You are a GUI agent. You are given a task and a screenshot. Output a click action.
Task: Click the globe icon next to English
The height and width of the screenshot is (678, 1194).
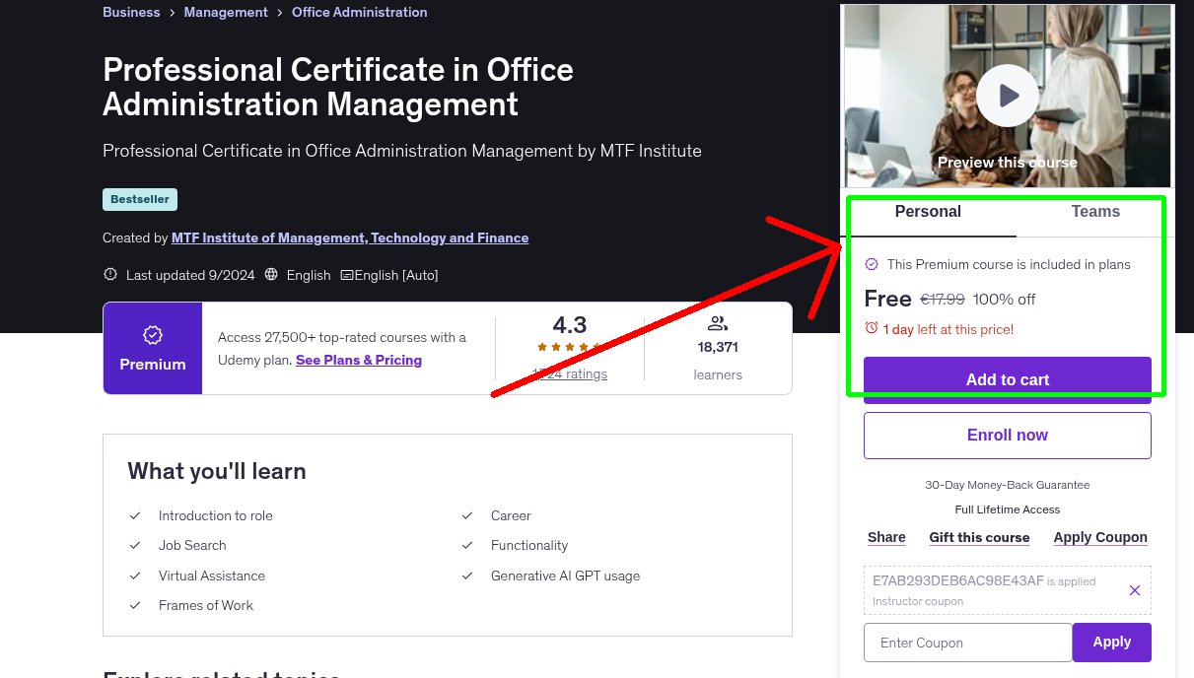tap(271, 275)
